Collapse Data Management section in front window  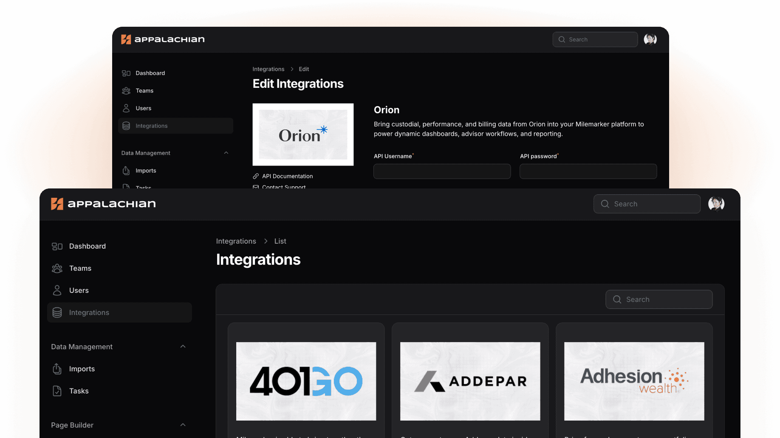(183, 346)
